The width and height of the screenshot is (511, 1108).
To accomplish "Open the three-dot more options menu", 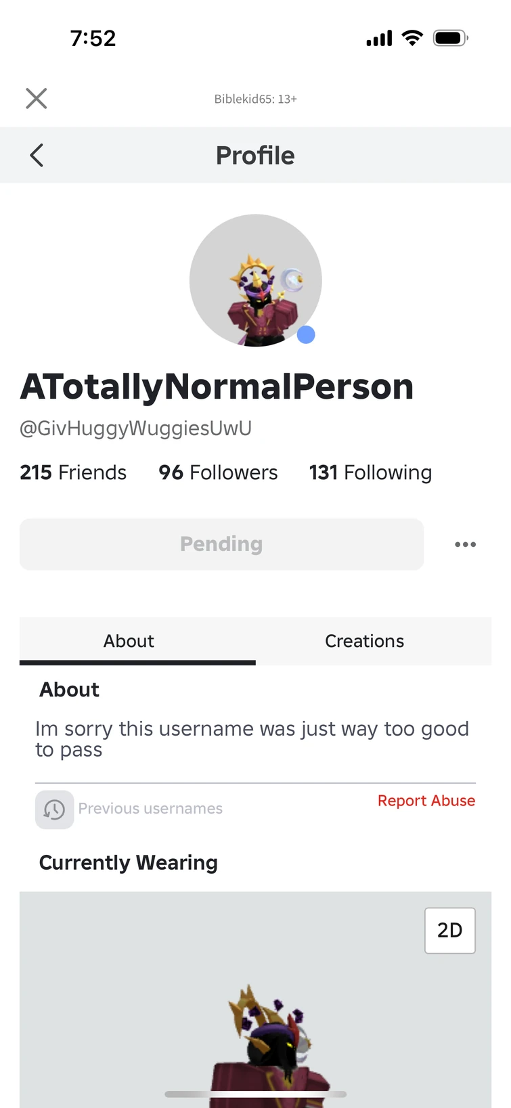I will point(465,544).
